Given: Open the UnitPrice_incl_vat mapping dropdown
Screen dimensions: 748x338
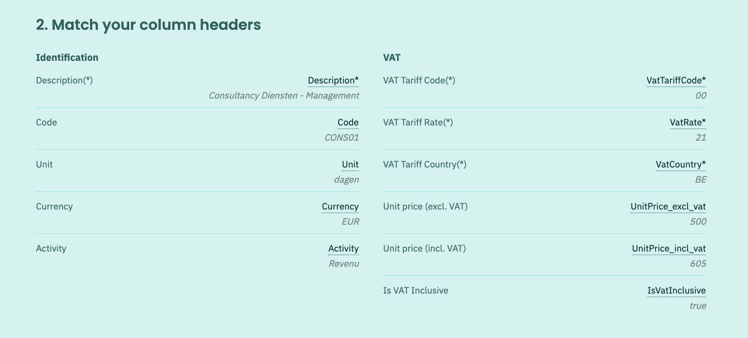Looking at the screenshot, I should [x=669, y=248].
